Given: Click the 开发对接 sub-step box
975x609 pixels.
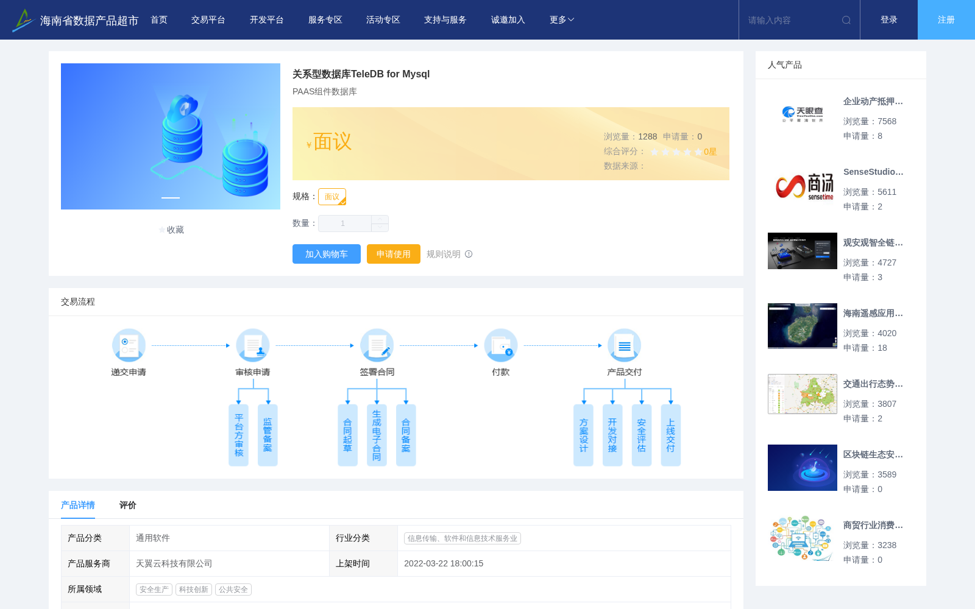Looking at the screenshot, I should pos(612,435).
